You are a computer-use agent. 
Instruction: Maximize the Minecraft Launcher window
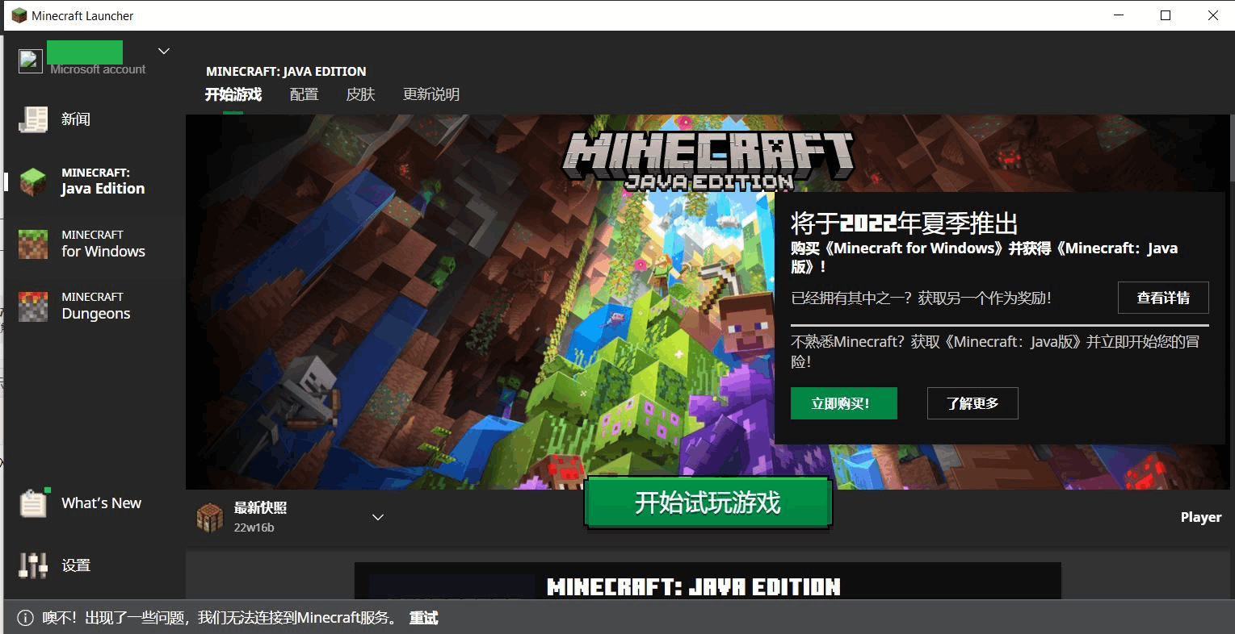pos(1166,15)
